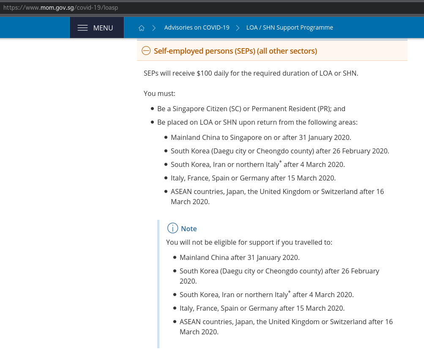Click Italy, France, Spain or Germany line inside the Note
This screenshot has width=424, height=358.
(x=262, y=308)
